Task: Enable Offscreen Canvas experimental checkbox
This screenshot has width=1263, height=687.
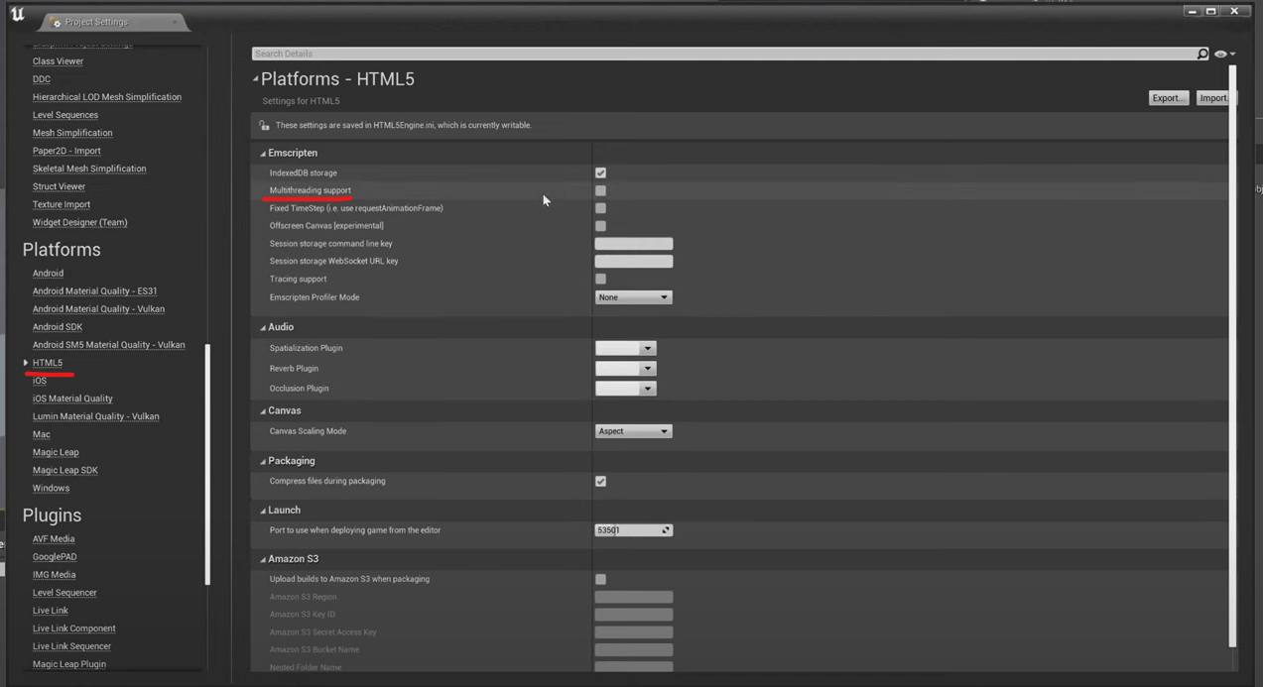Action: coord(600,226)
